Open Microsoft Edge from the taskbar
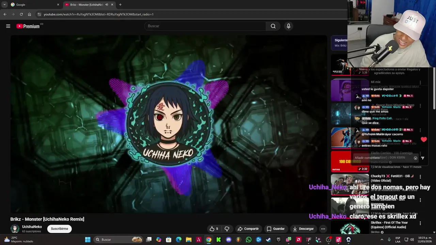436x245 pixels. 178,240
